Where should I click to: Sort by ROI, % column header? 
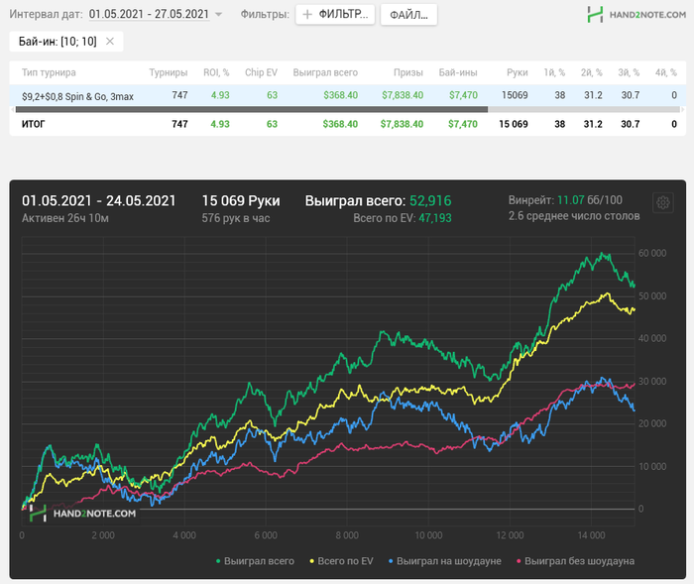click(216, 72)
